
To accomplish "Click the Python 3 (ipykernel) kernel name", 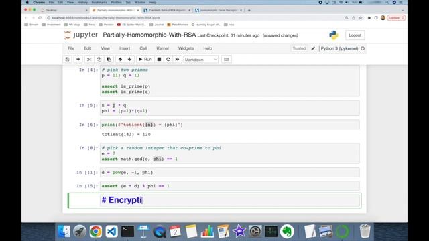I will [x=339, y=48].
